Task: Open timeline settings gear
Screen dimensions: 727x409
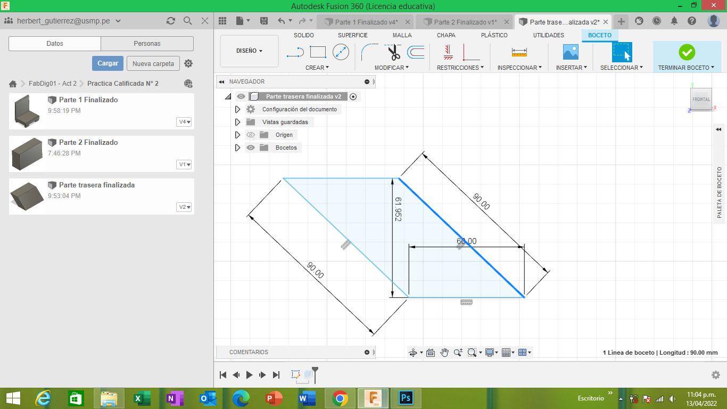Action: click(716, 375)
